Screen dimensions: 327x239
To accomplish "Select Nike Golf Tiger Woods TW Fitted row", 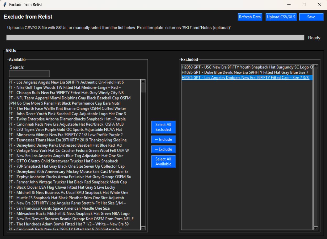I will point(75,87).
